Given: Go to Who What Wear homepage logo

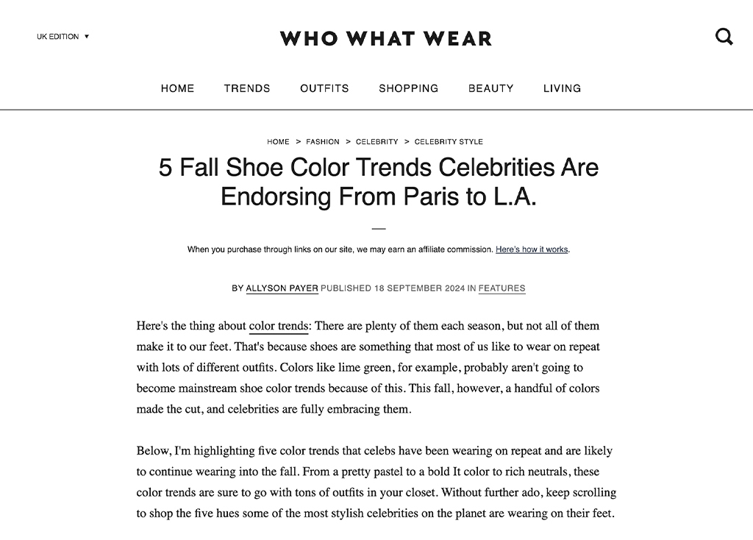Looking at the screenshot, I should 385,38.
